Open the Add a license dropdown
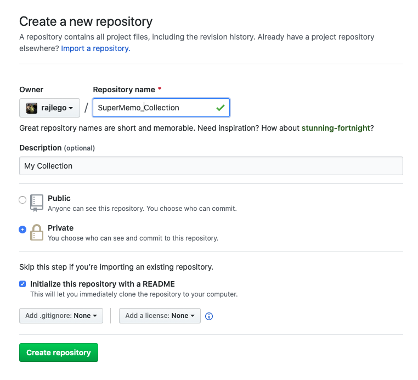418x380 pixels. pyautogui.click(x=160, y=316)
